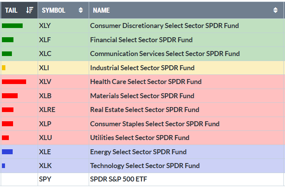Select the XLRE symbol

coord(47,110)
